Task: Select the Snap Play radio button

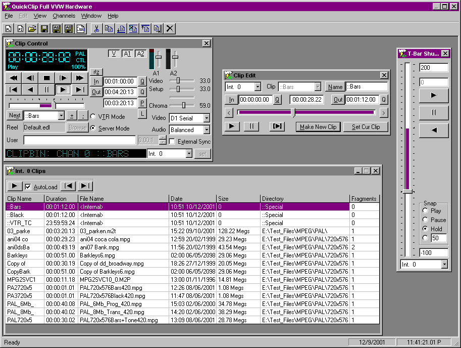Action: 425,210
